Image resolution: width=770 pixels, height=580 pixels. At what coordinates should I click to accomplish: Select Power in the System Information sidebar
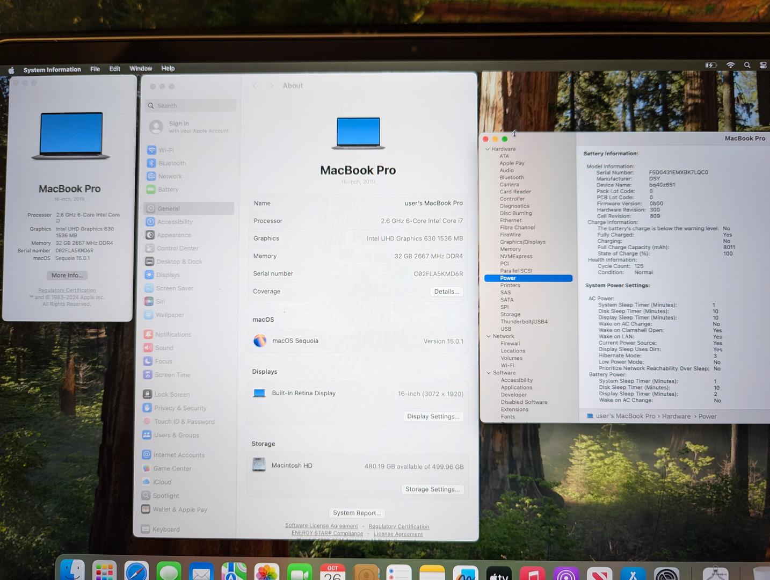(528, 278)
